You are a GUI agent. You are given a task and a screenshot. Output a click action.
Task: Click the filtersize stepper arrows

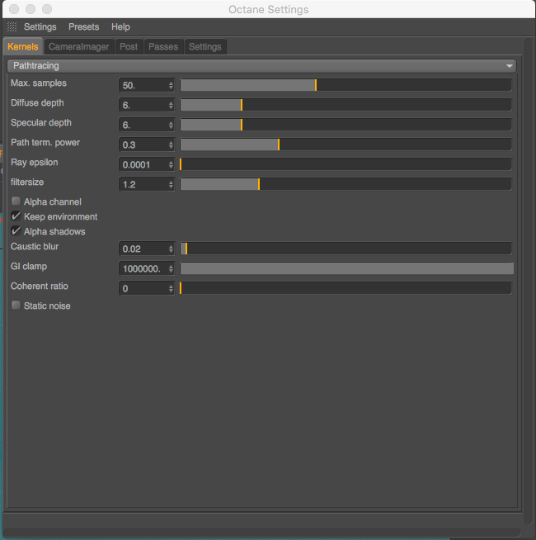[x=171, y=184]
